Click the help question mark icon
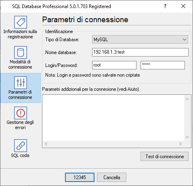This screenshot has height=186, width=193. click(165, 6)
